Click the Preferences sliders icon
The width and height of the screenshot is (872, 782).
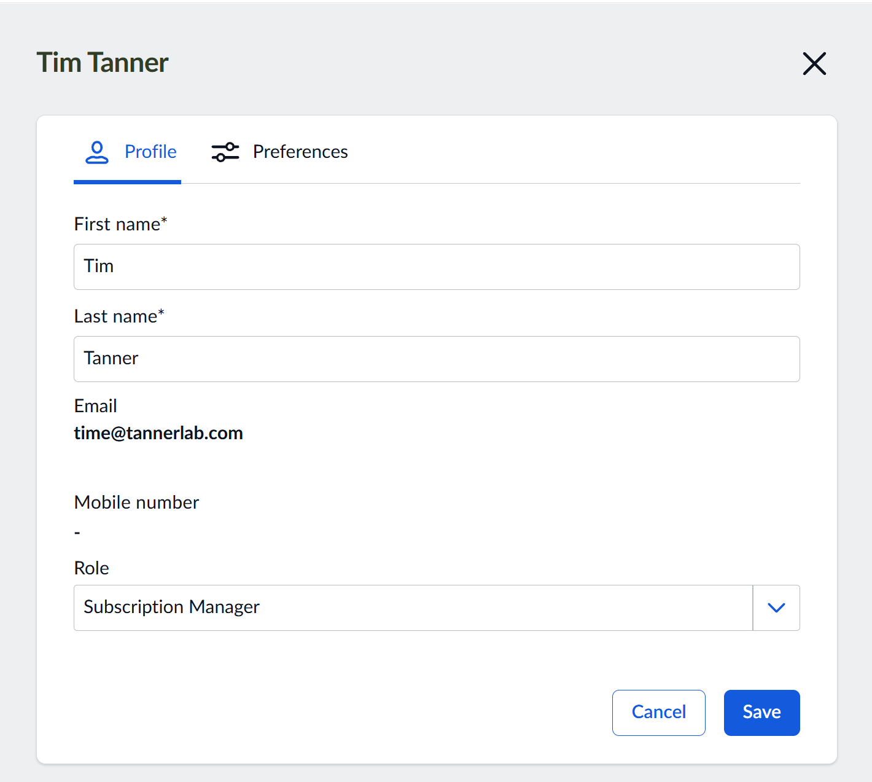point(225,152)
